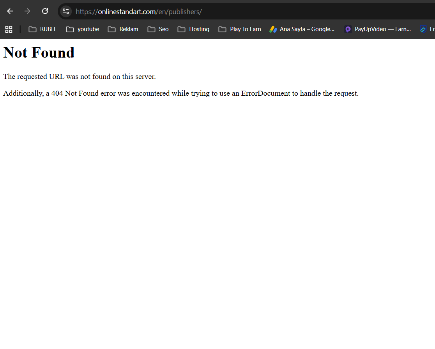Click the grayed-out Forward arrow
Image resolution: width=435 pixels, height=349 pixels.
coord(27,11)
